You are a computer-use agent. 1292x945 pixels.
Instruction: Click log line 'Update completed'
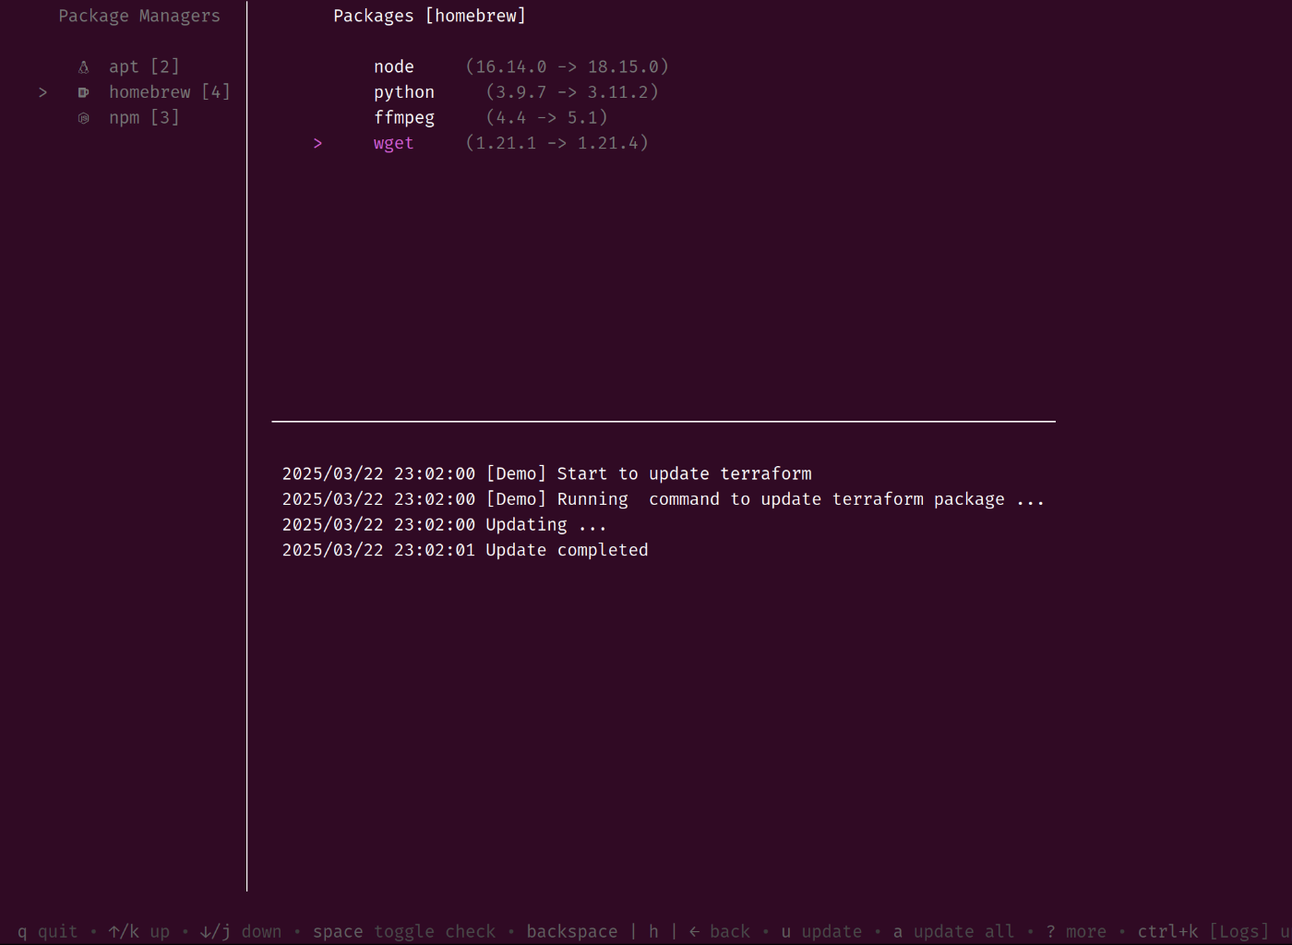tap(465, 550)
